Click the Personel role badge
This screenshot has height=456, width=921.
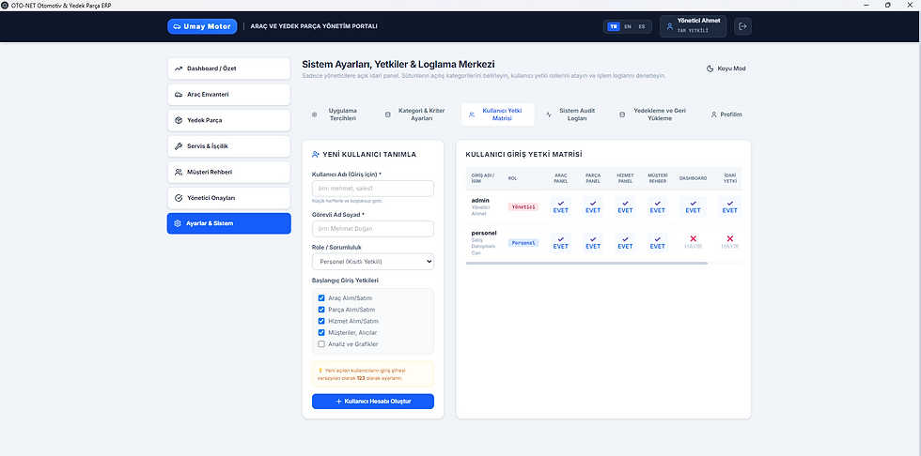(523, 243)
